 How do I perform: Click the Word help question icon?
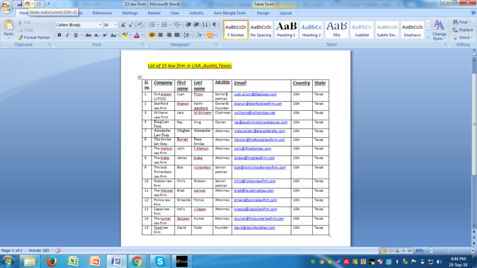(x=473, y=12)
